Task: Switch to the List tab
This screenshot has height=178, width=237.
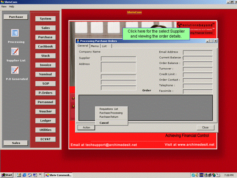Action: [104, 46]
